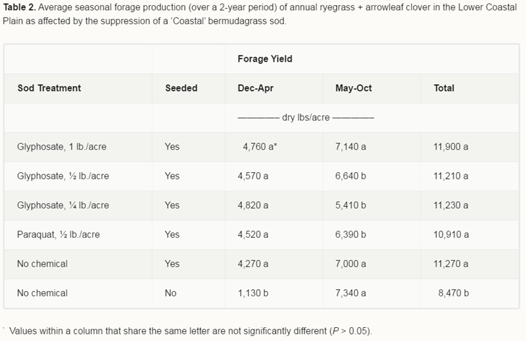This screenshot has height=341, width=526.
Task: Click the Sod Treatment column header
Action: pyautogui.click(x=49, y=88)
